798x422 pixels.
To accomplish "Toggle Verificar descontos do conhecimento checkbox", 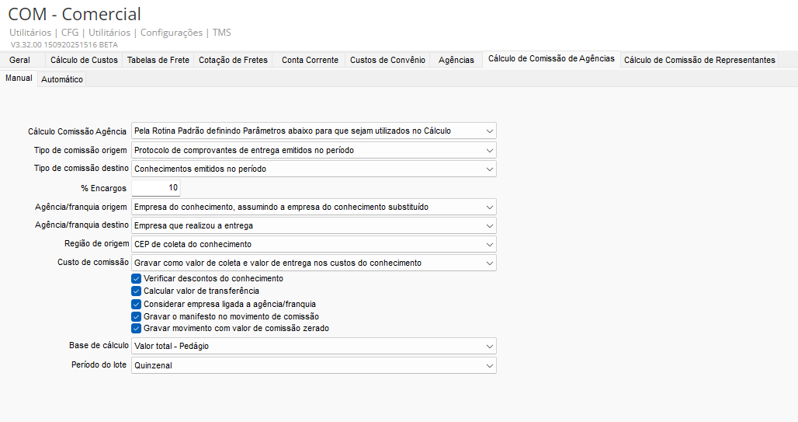I will pyautogui.click(x=137, y=278).
